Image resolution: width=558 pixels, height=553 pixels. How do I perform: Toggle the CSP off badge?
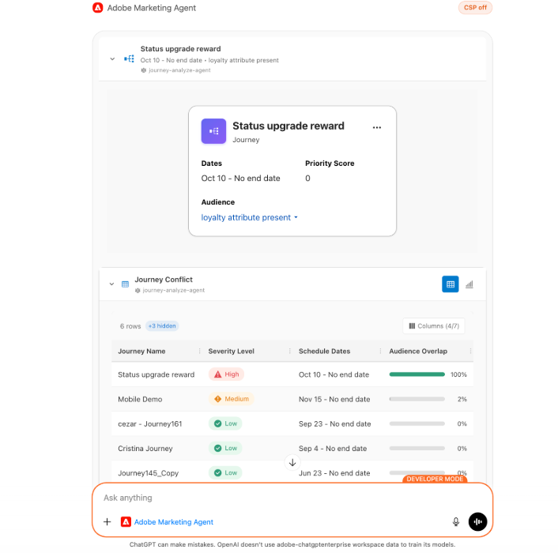(475, 8)
